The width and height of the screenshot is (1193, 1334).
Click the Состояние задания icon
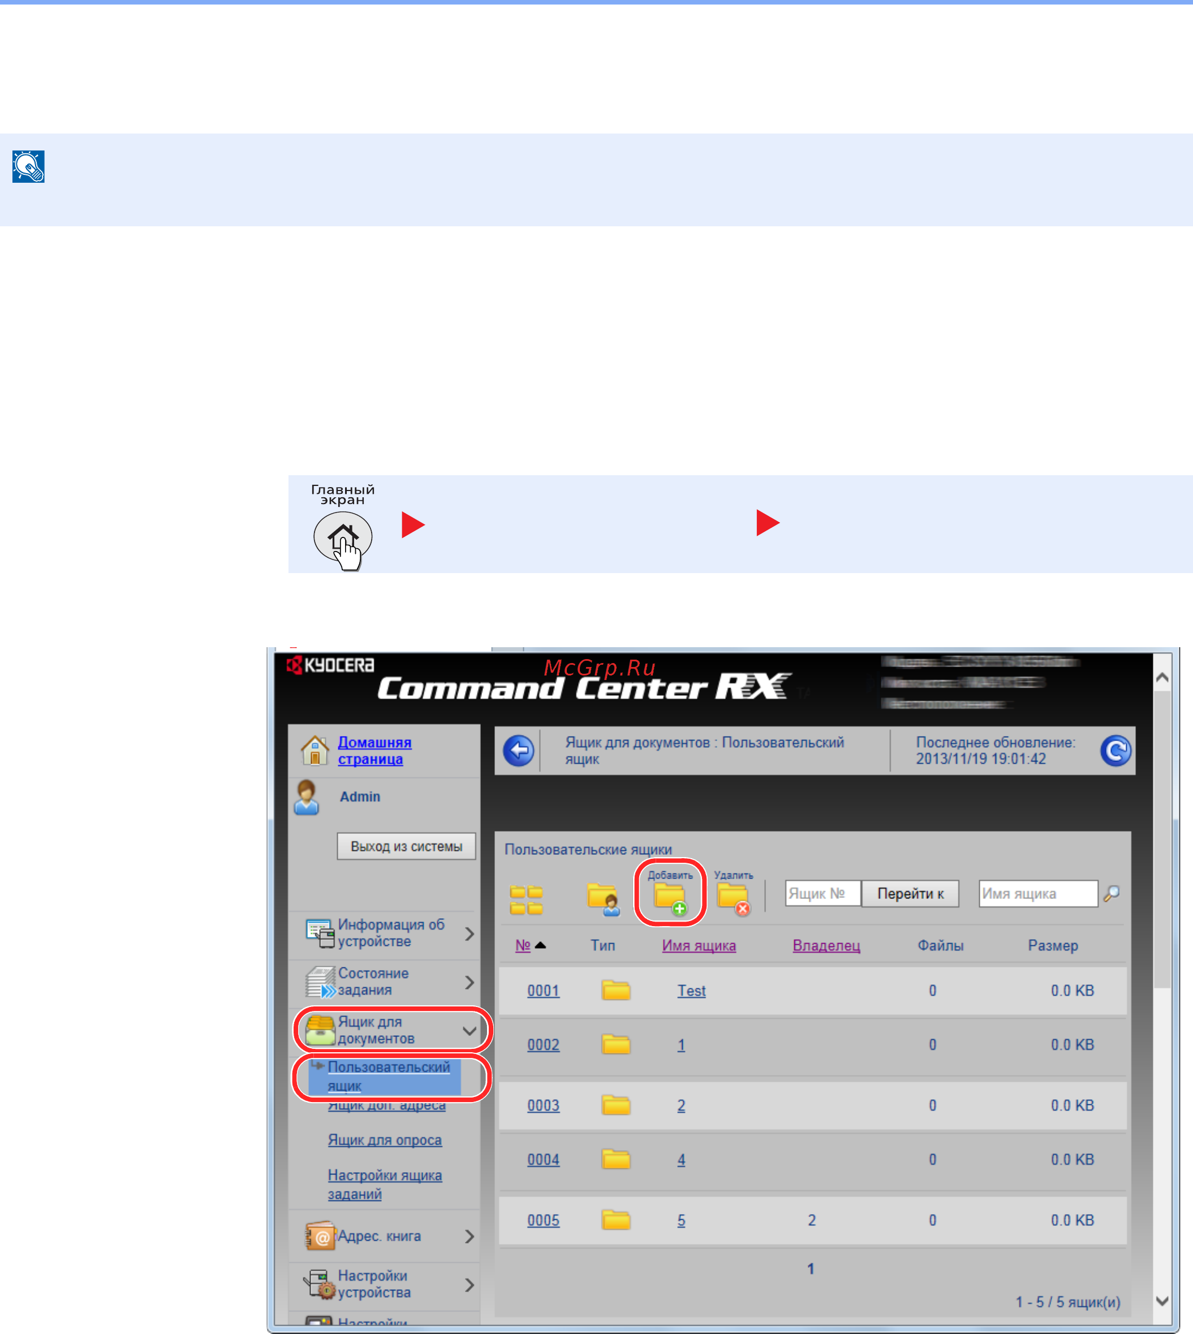click(321, 982)
